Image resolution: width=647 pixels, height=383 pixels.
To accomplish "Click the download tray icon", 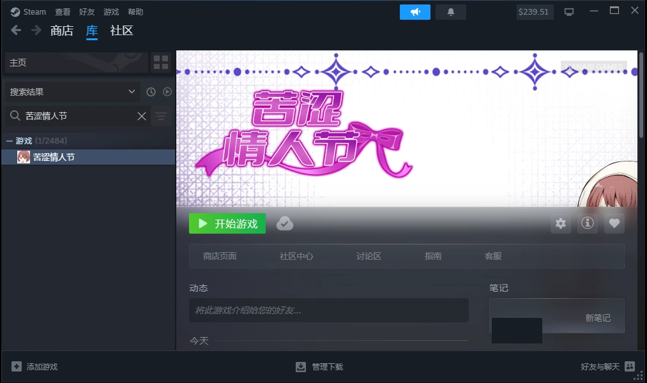I will tap(301, 366).
